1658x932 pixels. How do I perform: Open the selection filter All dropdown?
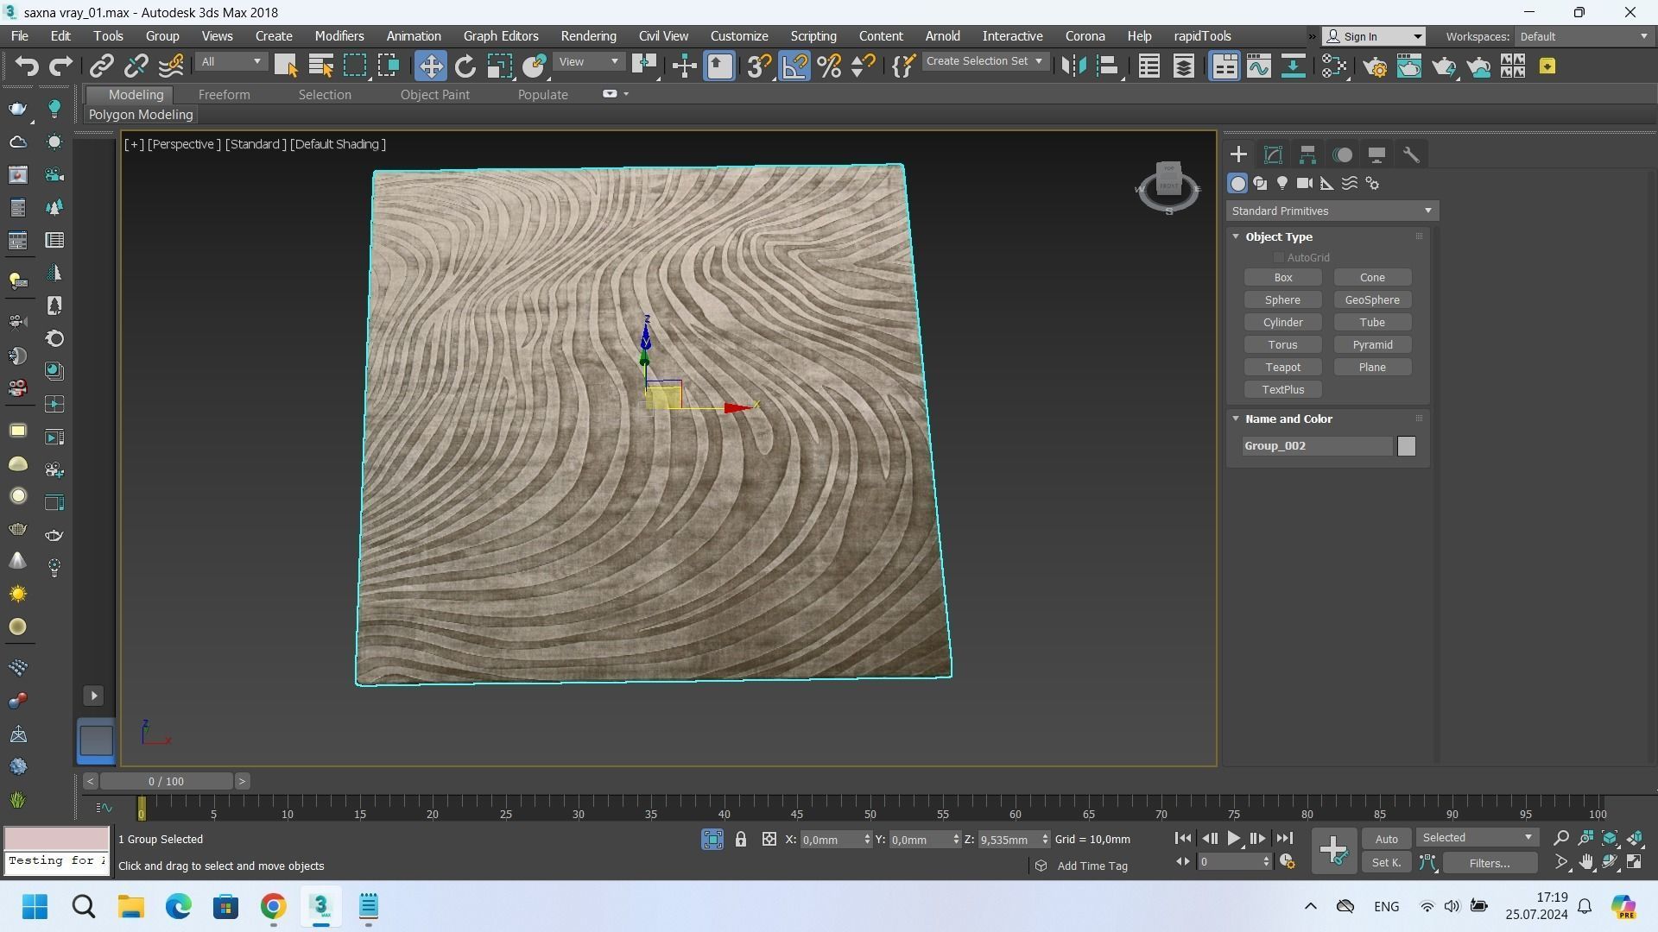231,62
